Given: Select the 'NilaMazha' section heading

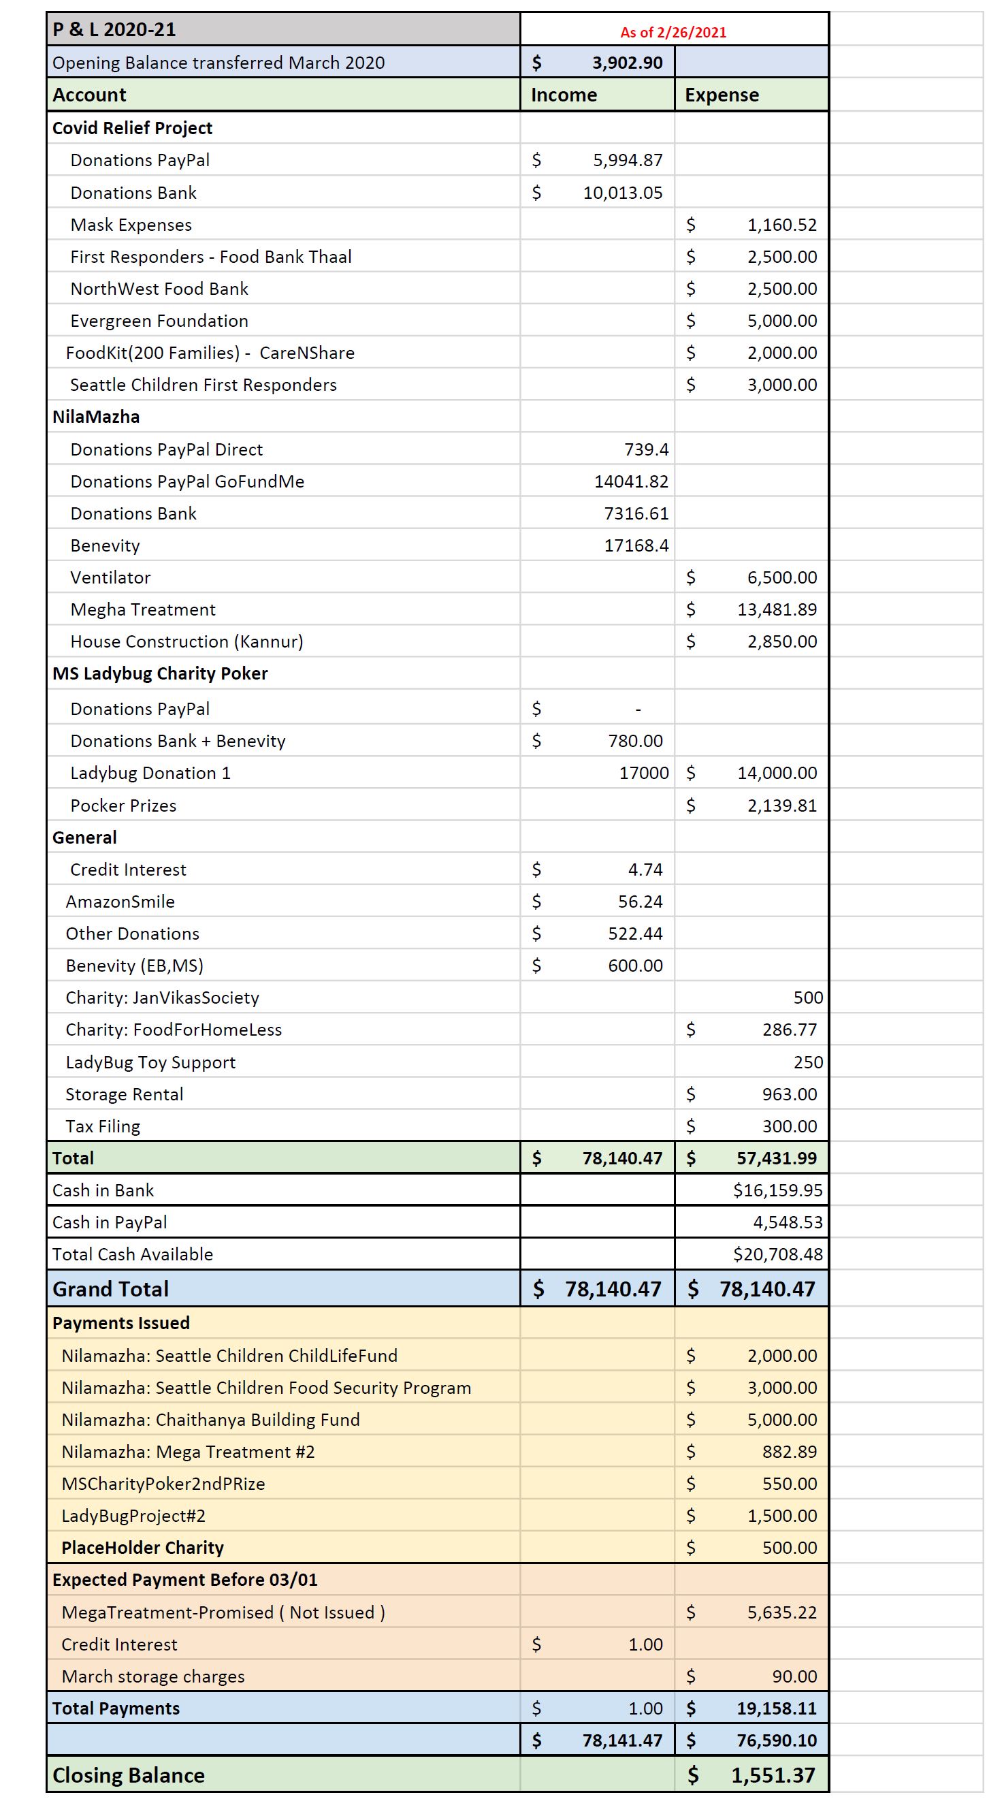Looking at the screenshot, I should point(283,417).
